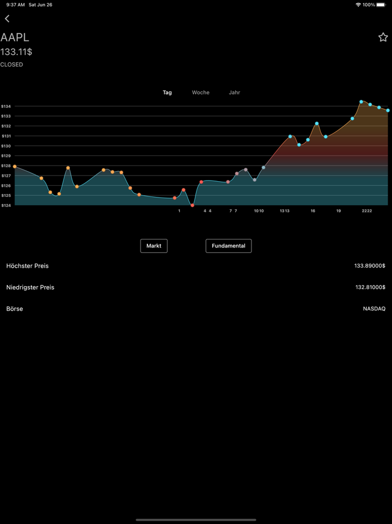Click the $134 y-axis label
Image resolution: width=392 pixels, height=524 pixels.
point(6,106)
